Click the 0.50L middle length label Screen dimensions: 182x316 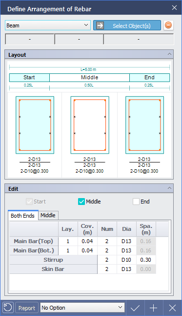coord(89,85)
